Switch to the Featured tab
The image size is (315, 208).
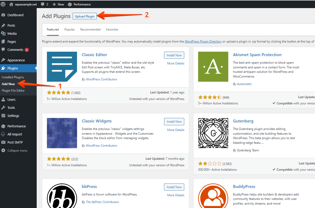coord(53,29)
